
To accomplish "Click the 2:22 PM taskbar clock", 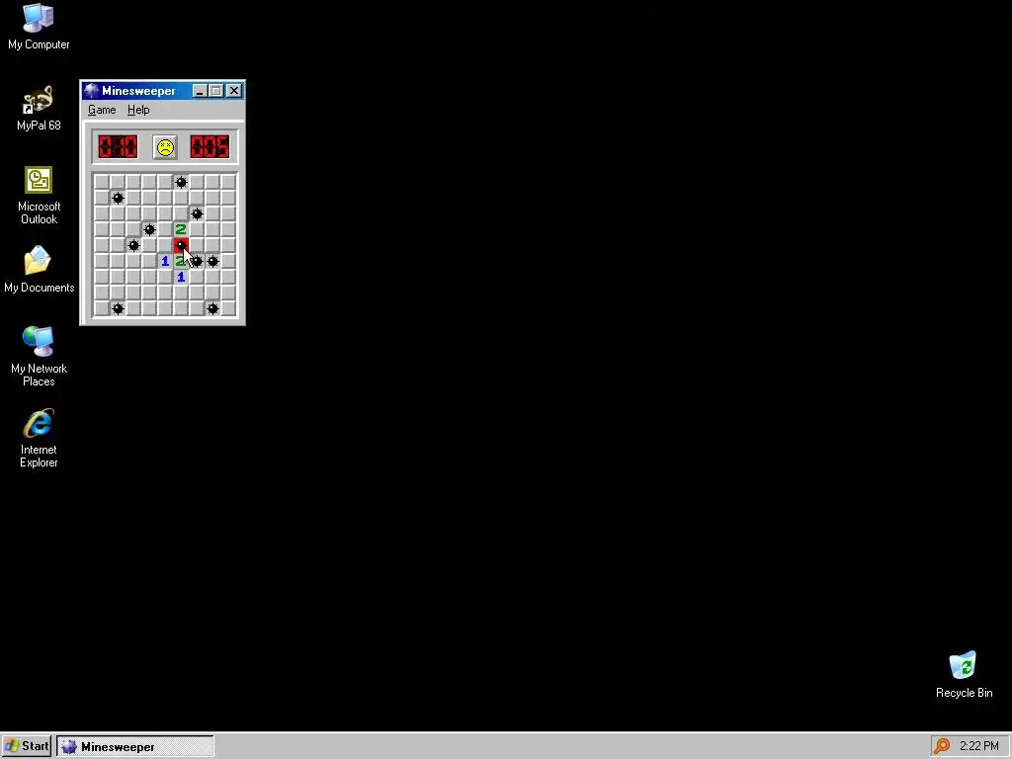I will pyautogui.click(x=978, y=746).
